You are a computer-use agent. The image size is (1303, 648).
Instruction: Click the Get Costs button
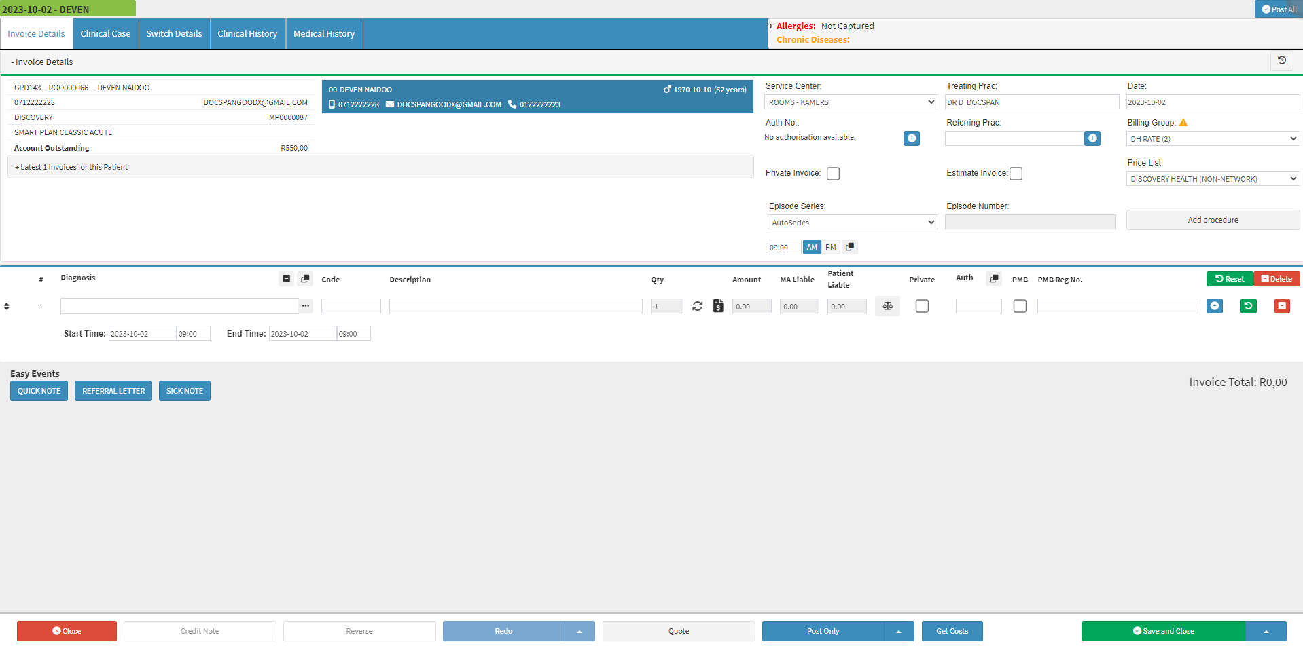[x=952, y=631]
